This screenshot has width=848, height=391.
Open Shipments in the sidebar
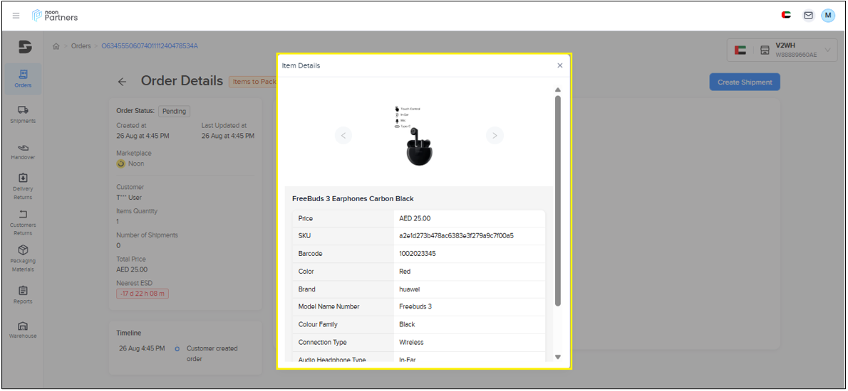[x=24, y=115]
